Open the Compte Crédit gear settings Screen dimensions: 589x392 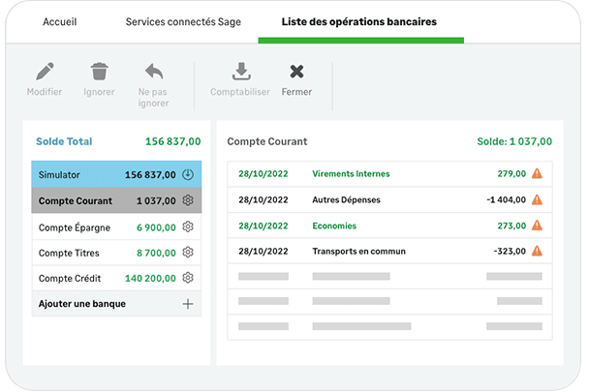[188, 278]
